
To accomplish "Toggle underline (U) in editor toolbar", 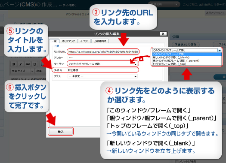I will tap(34, 64).
